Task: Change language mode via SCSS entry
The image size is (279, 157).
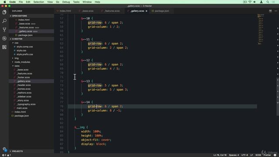Action: pos(258,155)
